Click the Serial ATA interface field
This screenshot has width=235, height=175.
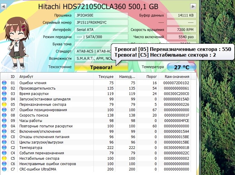coord(101,30)
